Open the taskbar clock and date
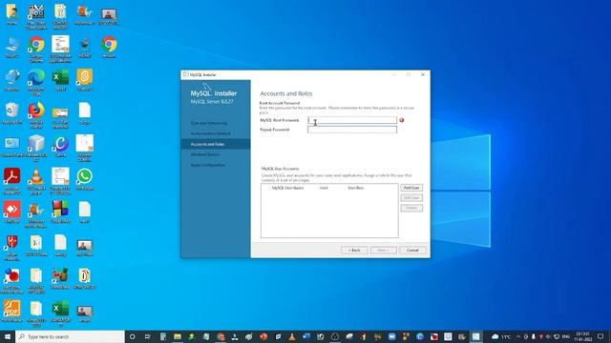Viewport: 611px width, 343px height. [582, 336]
